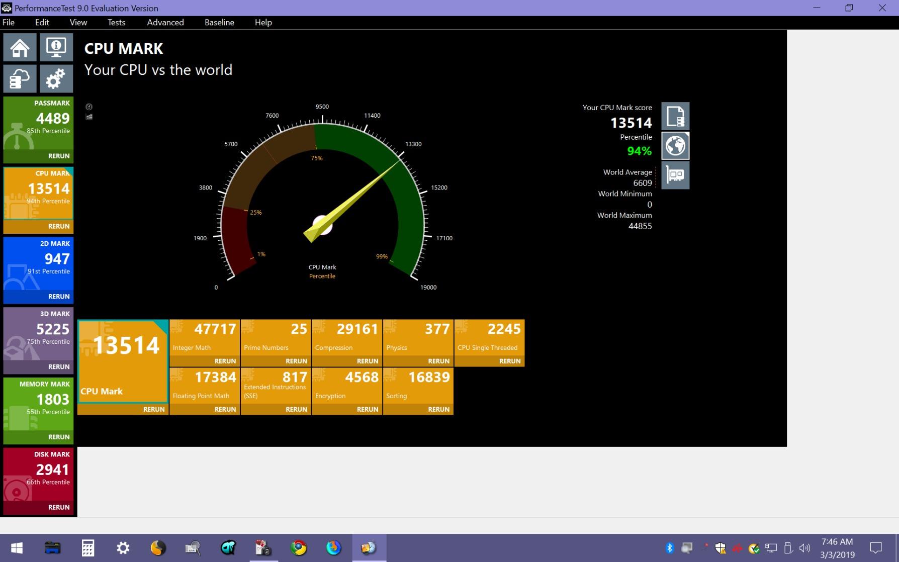
Task: Open the Tests menu
Action: (116, 22)
